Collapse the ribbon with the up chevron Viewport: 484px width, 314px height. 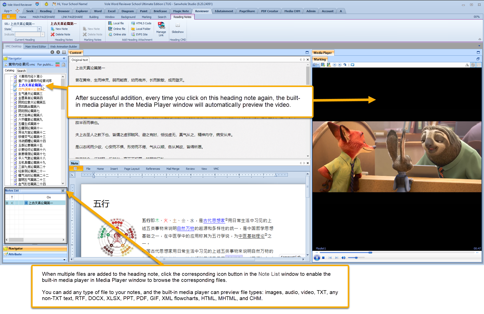pyautogui.click(x=480, y=39)
